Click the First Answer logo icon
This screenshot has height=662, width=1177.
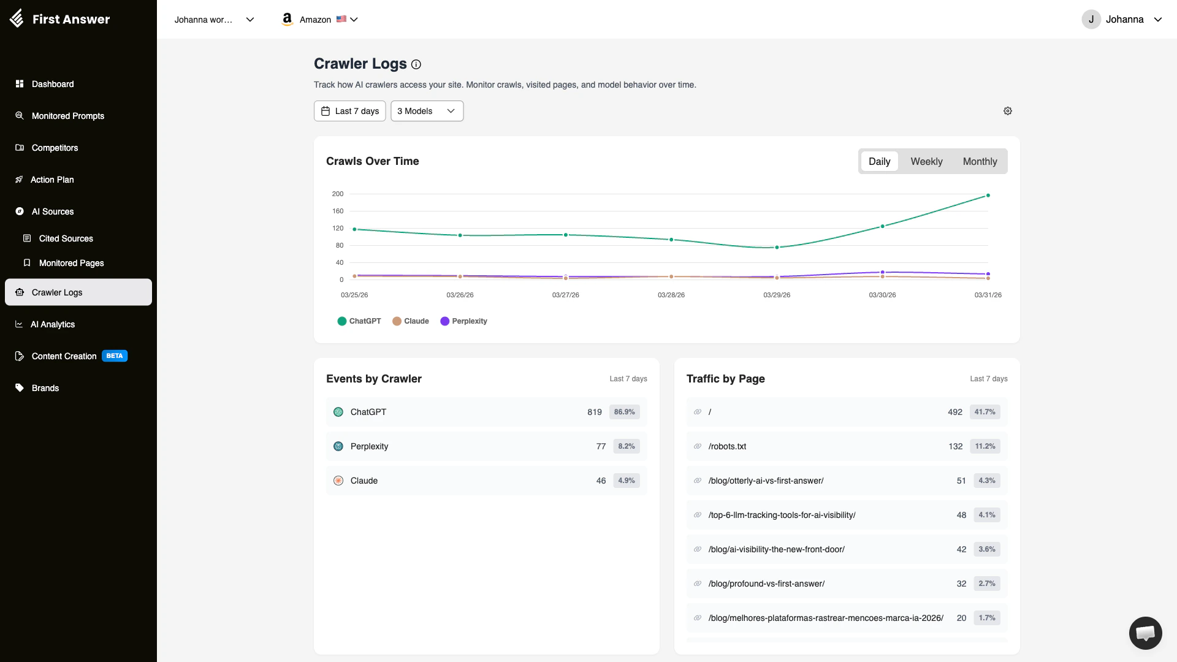tap(18, 19)
